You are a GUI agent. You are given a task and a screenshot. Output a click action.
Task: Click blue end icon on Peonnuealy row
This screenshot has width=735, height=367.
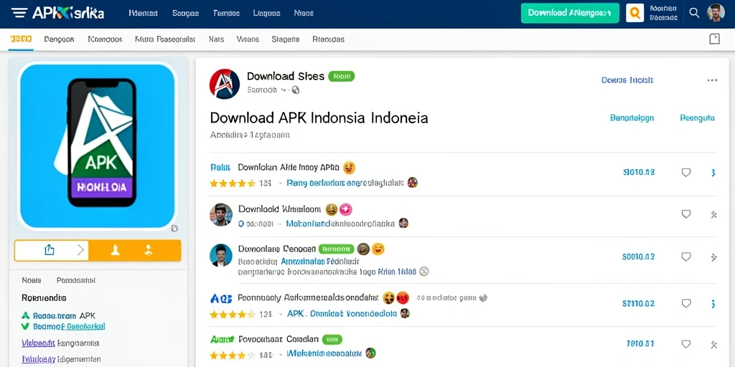pos(713,304)
